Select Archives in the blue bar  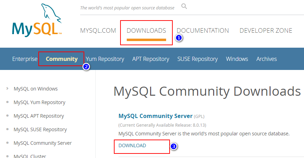pyautogui.click(x=267, y=59)
